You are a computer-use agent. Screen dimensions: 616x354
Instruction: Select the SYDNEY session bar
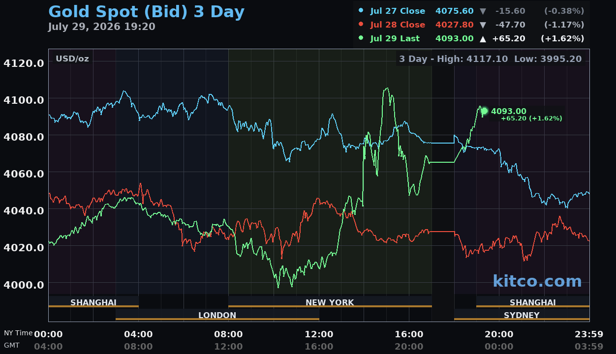click(x=522, y=315)
